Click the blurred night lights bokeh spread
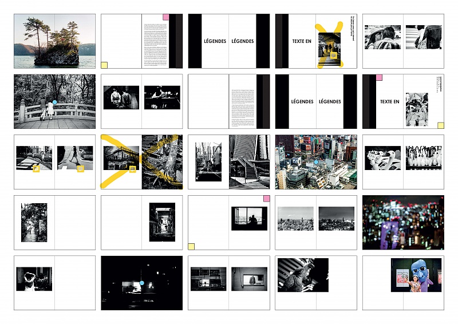Image resolution: width=458 pixels, height=324 pixels. click(402, 223)
